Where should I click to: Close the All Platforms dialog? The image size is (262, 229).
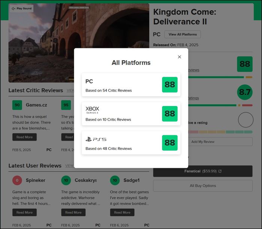point(179,57)
